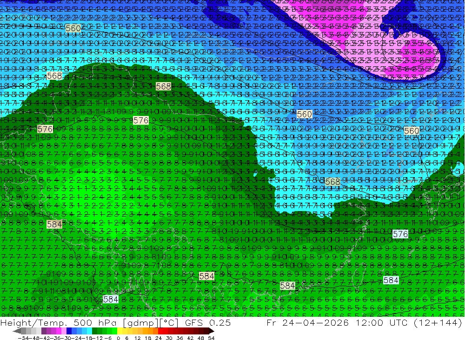Image resolution: width=465 pixels, height=340 pixels.
Task: Click the 568 contour label over the cyan area
Action: pos(332,182)
